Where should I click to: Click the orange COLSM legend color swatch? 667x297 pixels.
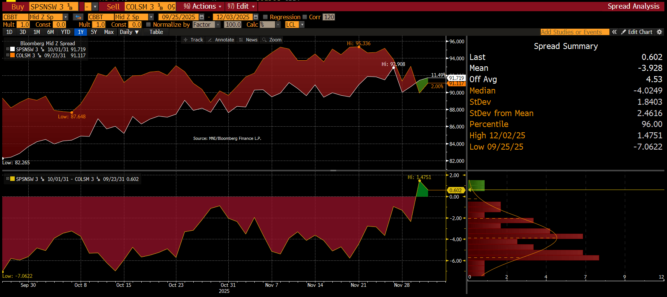[12, 55]
